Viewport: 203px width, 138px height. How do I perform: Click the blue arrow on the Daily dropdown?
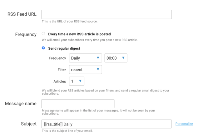(98, 58)
